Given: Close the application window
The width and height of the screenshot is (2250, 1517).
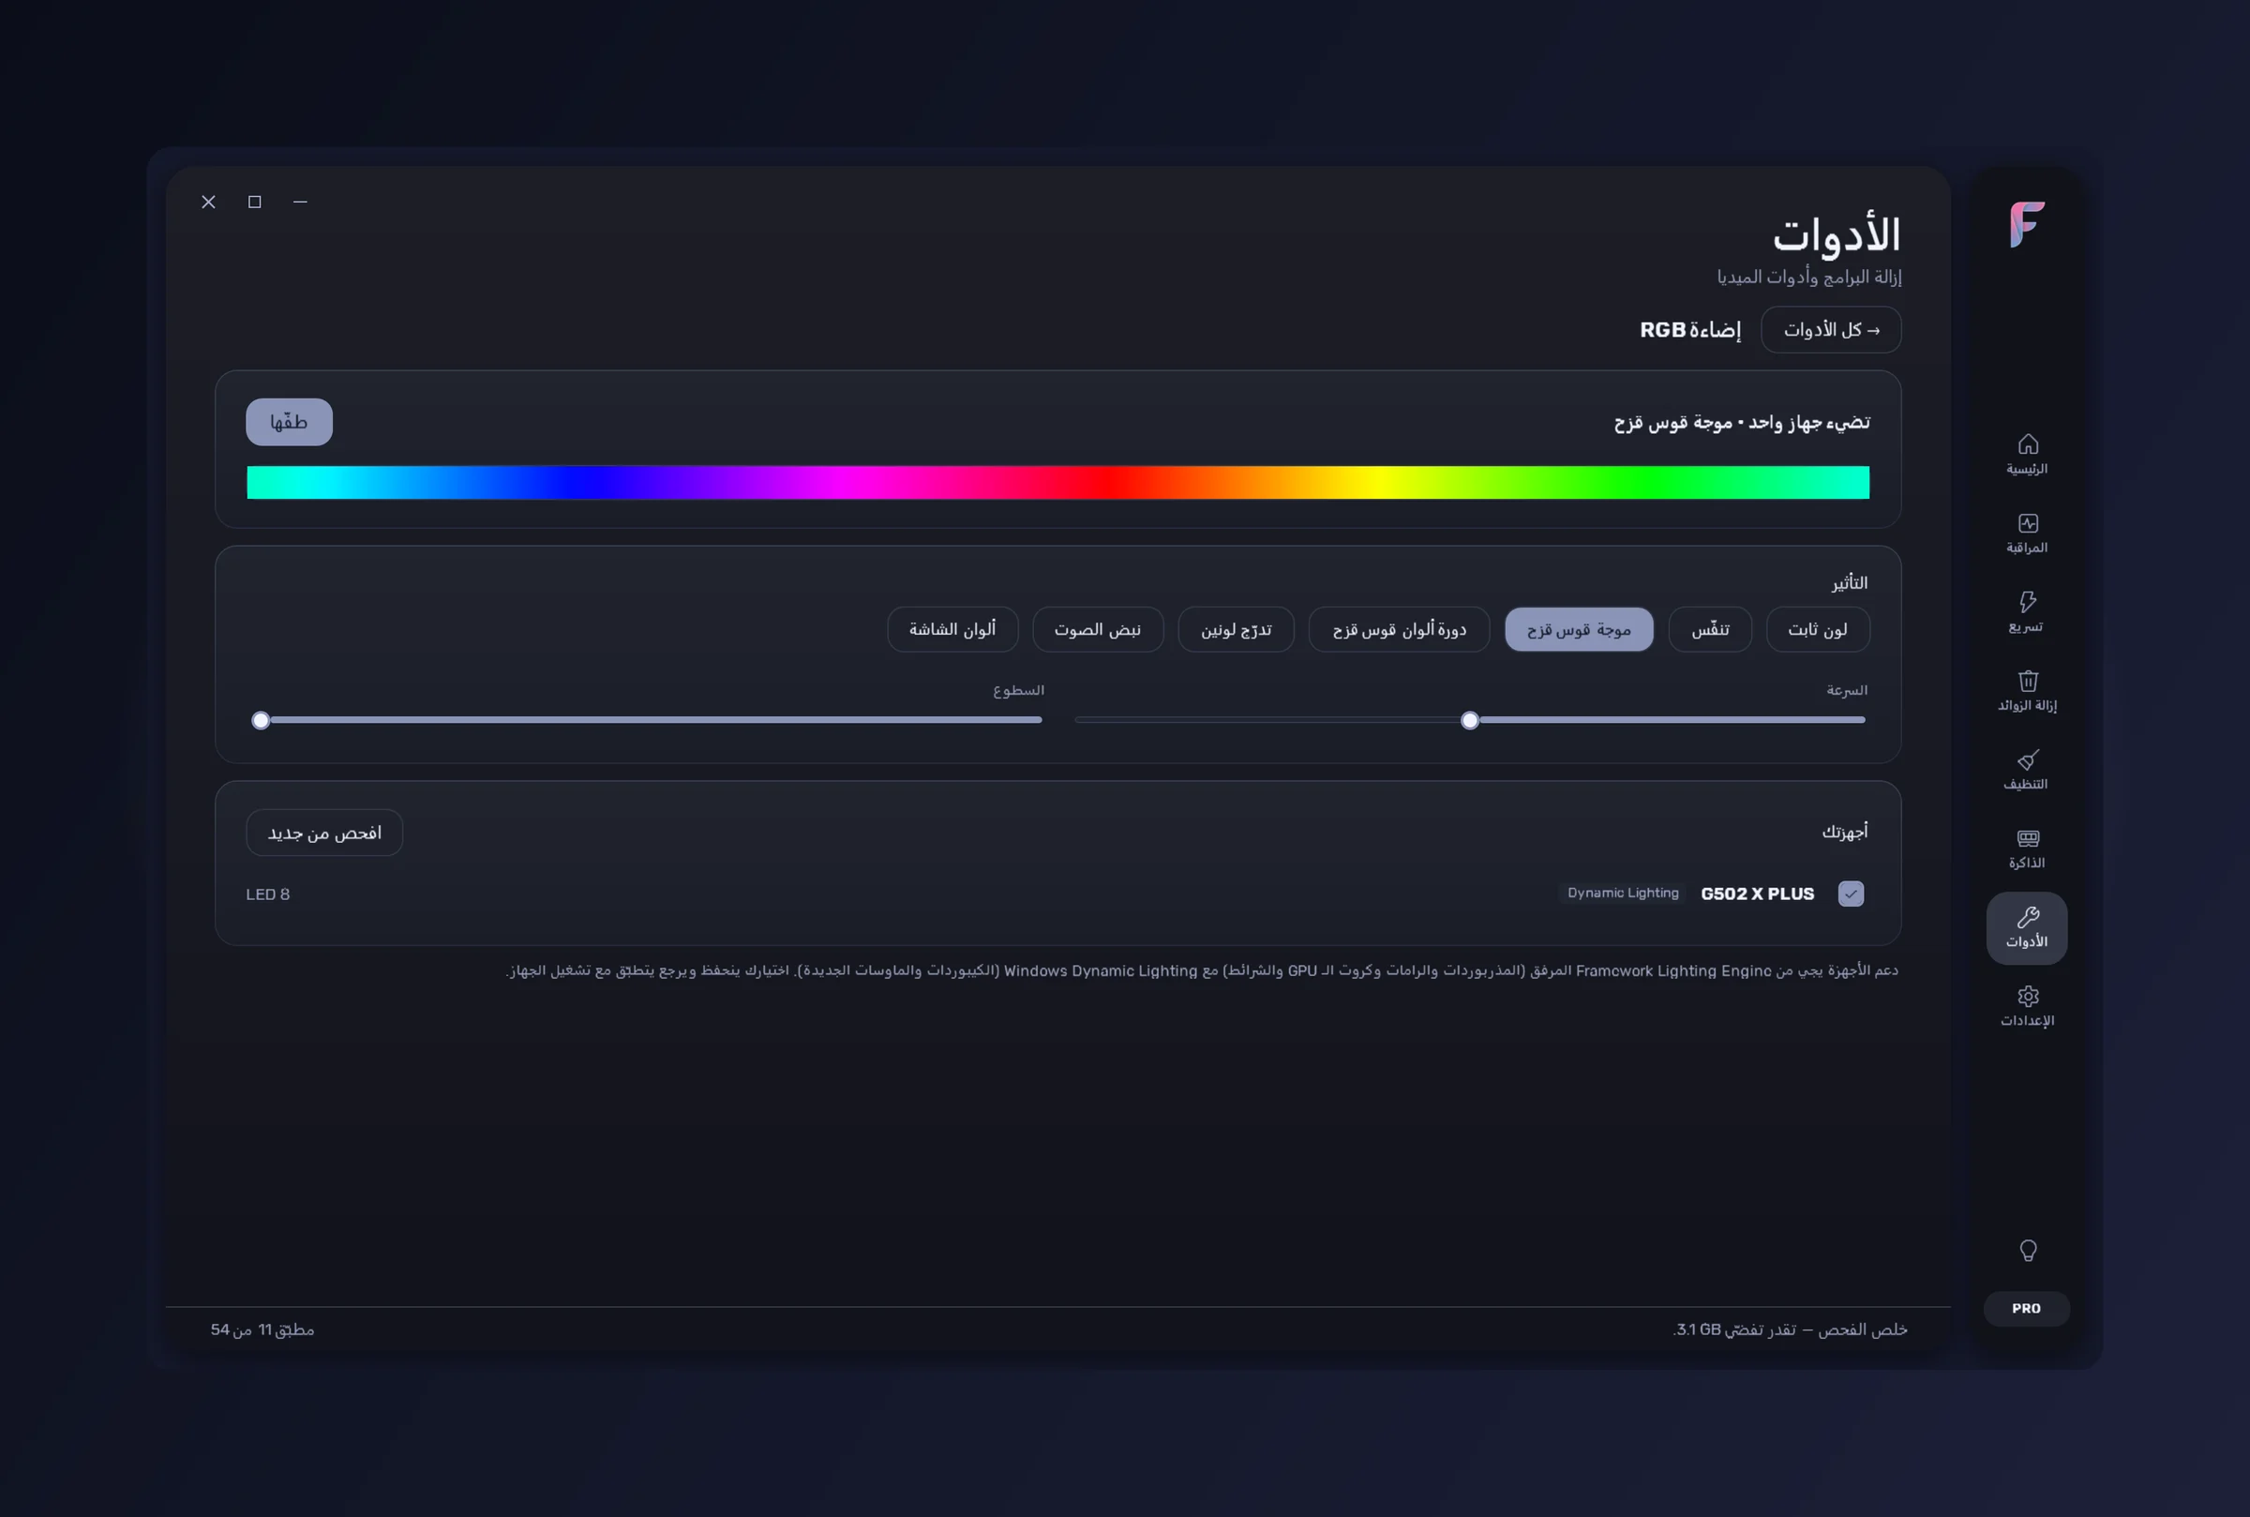Looking at the screenshot, I should click(208, 202).
